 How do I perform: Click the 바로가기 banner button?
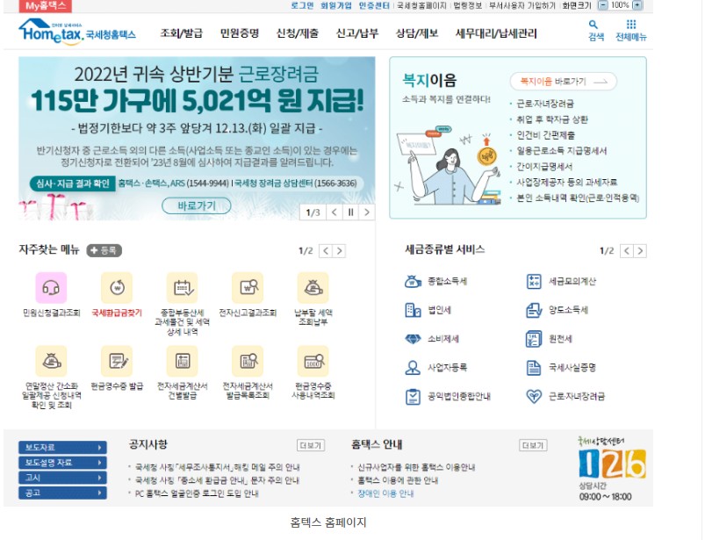click(197, 206)
